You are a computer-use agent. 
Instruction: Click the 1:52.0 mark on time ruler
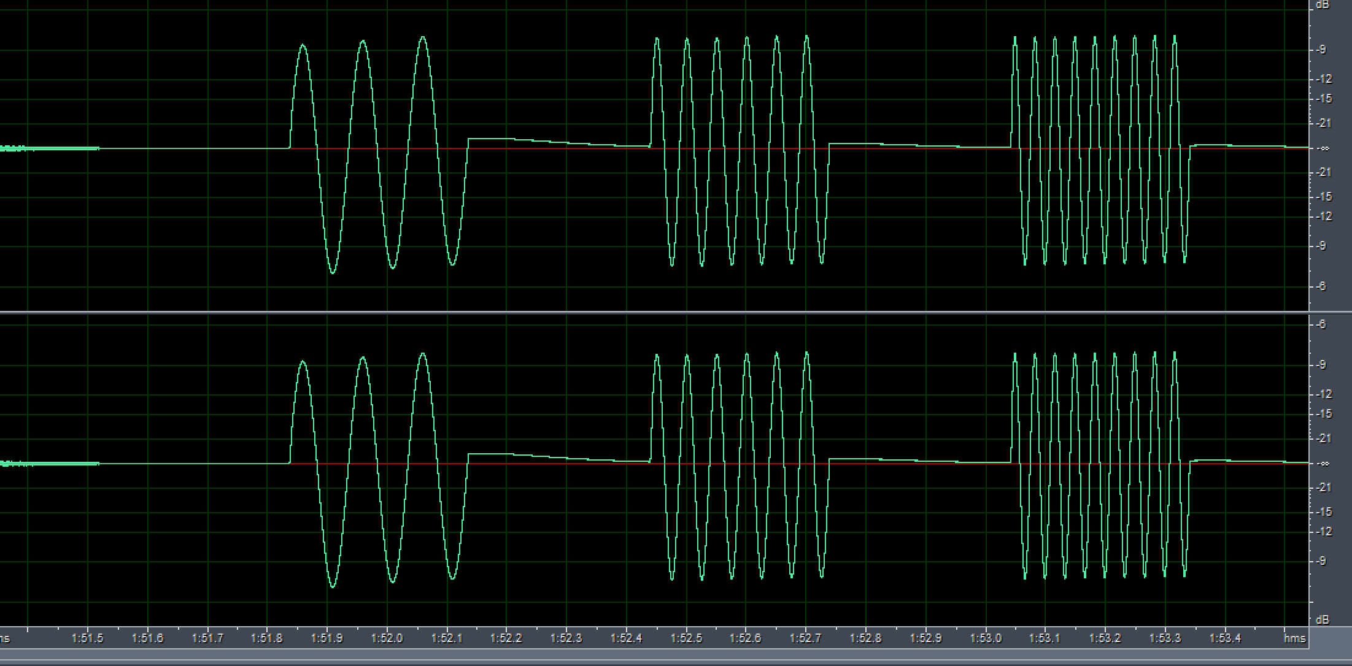(x=387, y=638)
